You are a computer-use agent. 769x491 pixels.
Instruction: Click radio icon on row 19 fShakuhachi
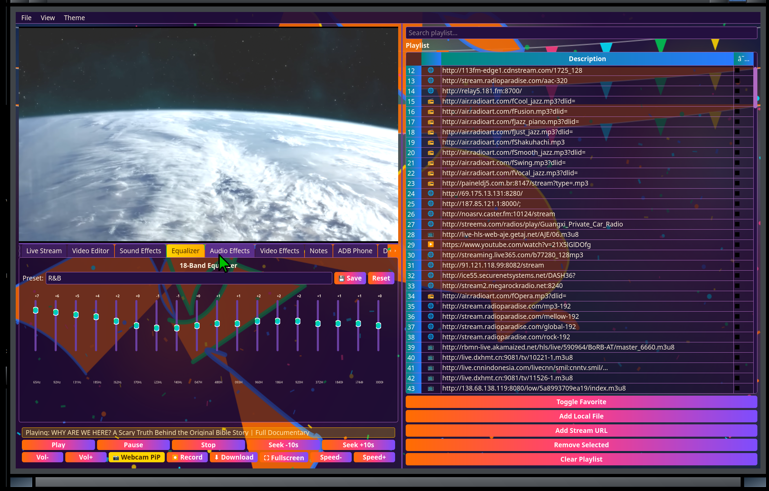(x=431, y=142)
